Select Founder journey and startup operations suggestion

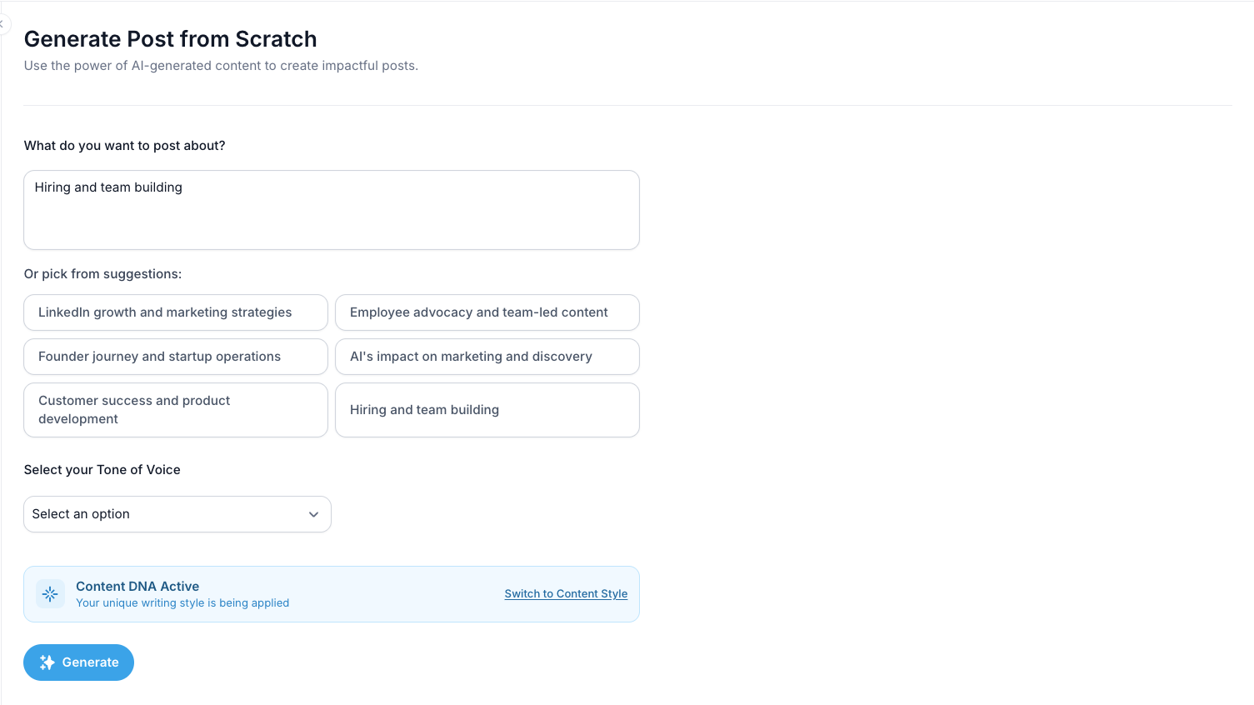pos(176,357)
